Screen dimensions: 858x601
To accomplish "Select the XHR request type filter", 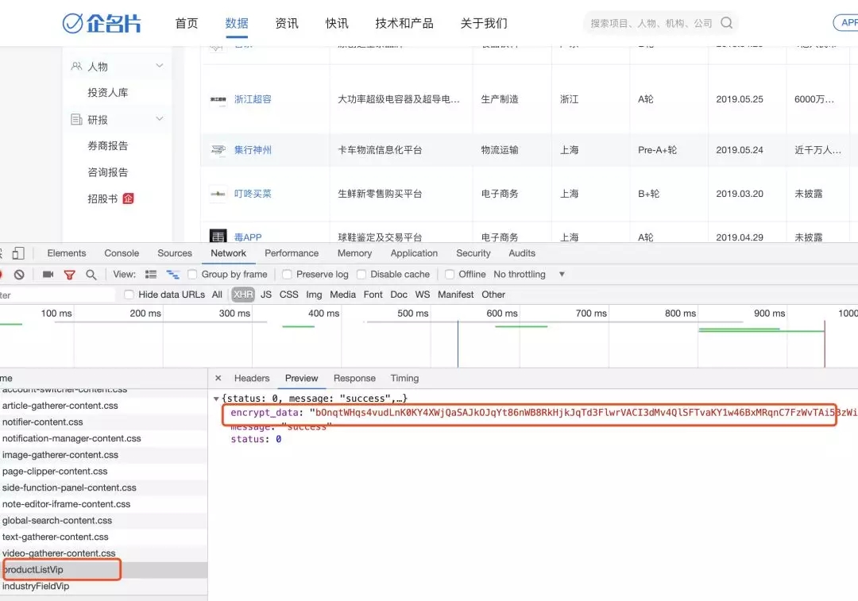I will (243, 295).
